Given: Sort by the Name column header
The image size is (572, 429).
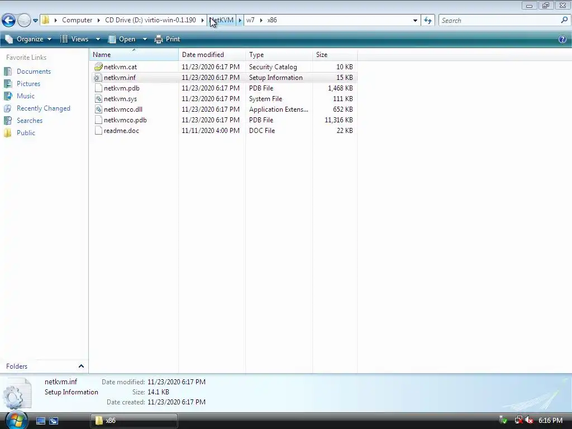Looking at the screenshot, I should coord(134,55).
